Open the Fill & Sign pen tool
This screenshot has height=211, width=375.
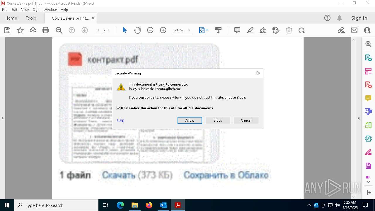[x=263, y=30]
